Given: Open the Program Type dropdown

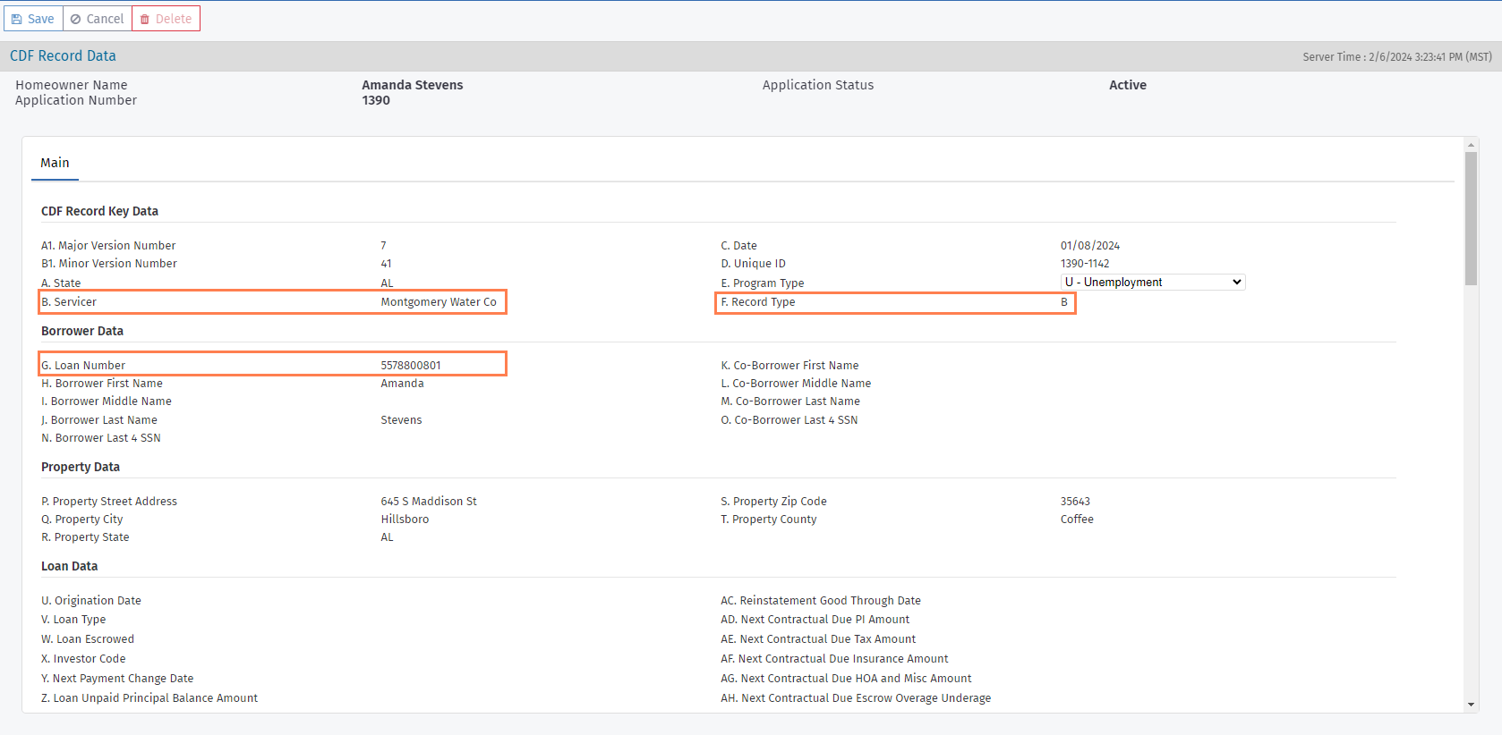Looking at the screenshot, I should (x=1152, y=283).
